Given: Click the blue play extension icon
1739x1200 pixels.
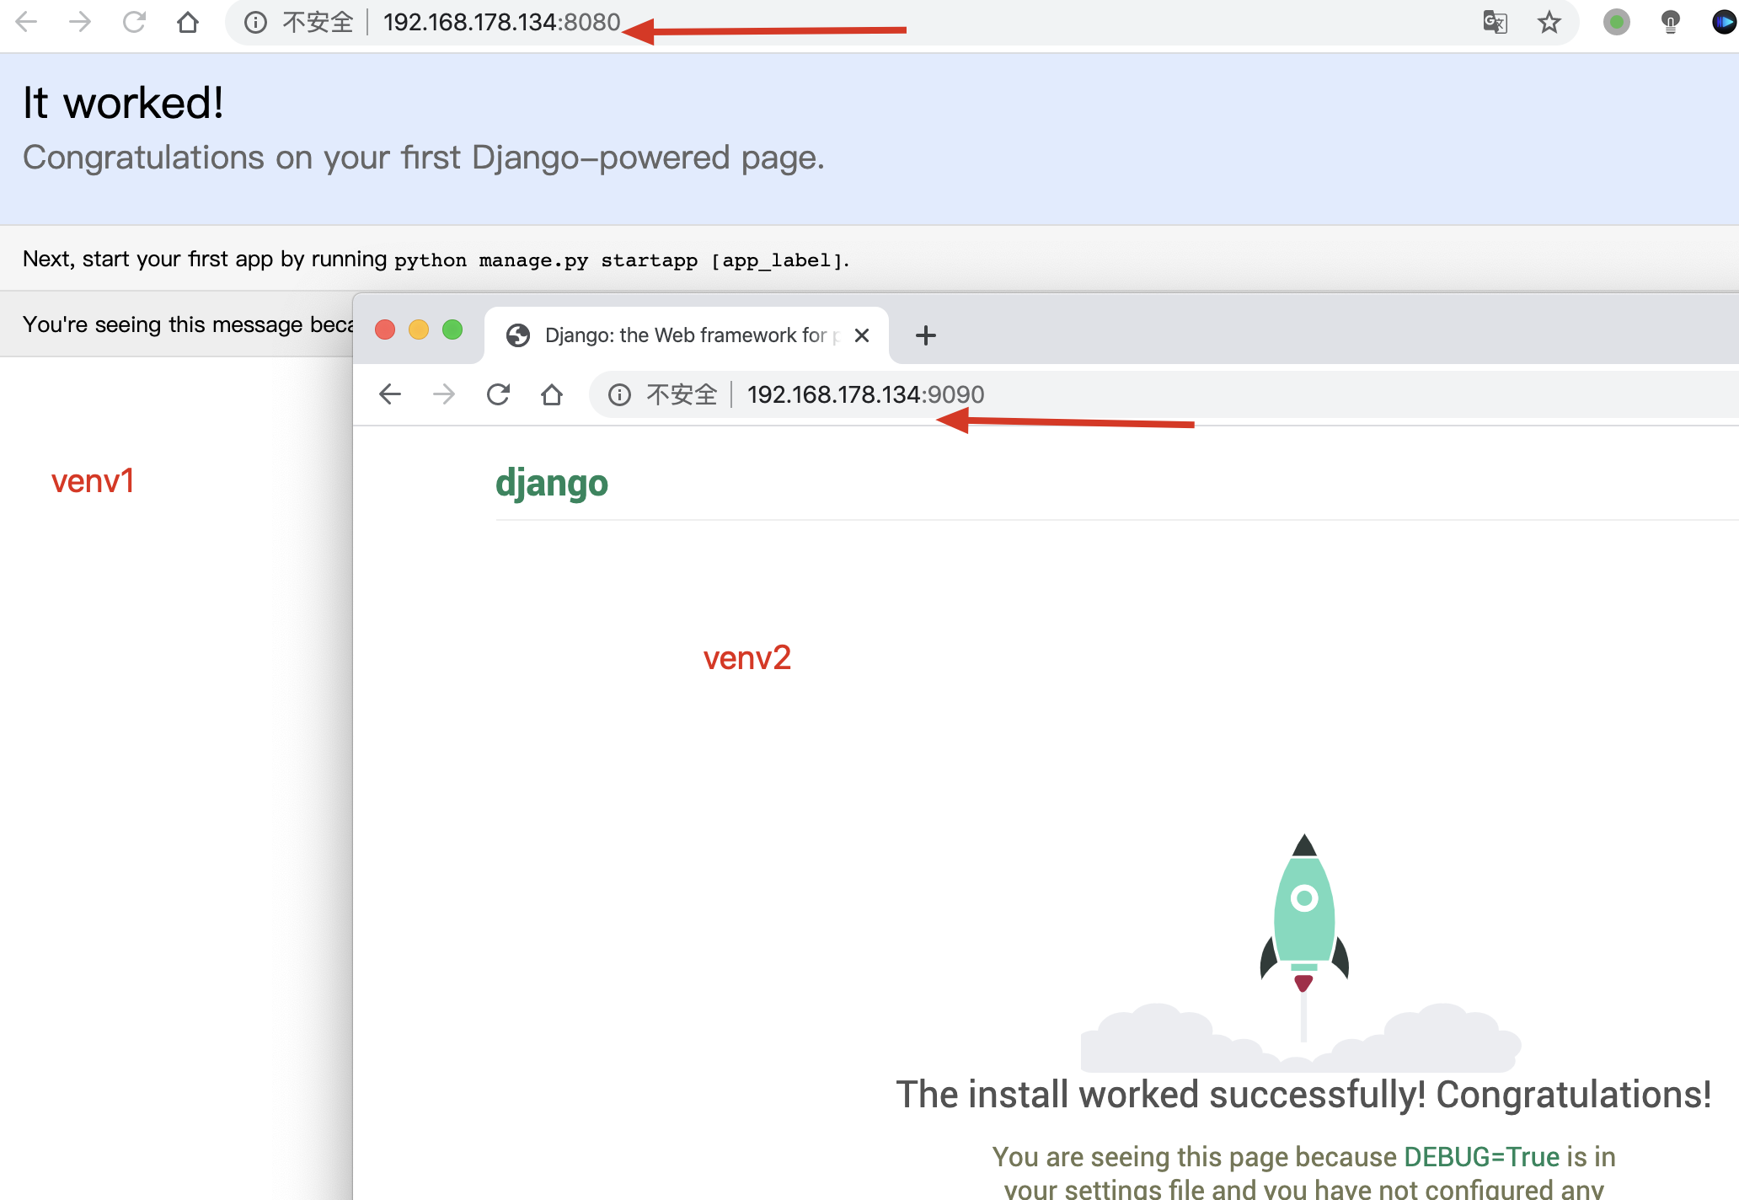Looking at the screenshot, I should point(1724,22).
